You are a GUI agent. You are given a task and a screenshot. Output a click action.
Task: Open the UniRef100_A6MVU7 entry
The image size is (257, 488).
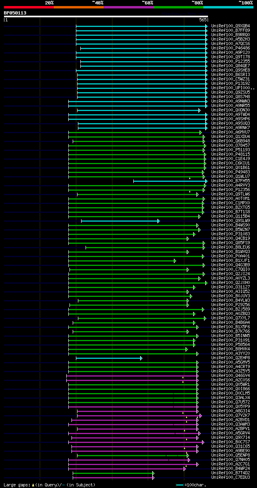click(230, 132)
